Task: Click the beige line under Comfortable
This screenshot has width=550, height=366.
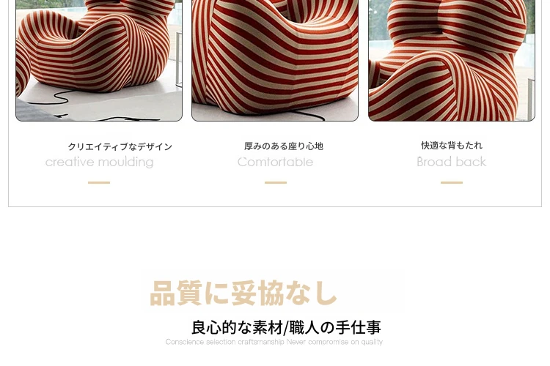Action: click(x=276, y=182)
